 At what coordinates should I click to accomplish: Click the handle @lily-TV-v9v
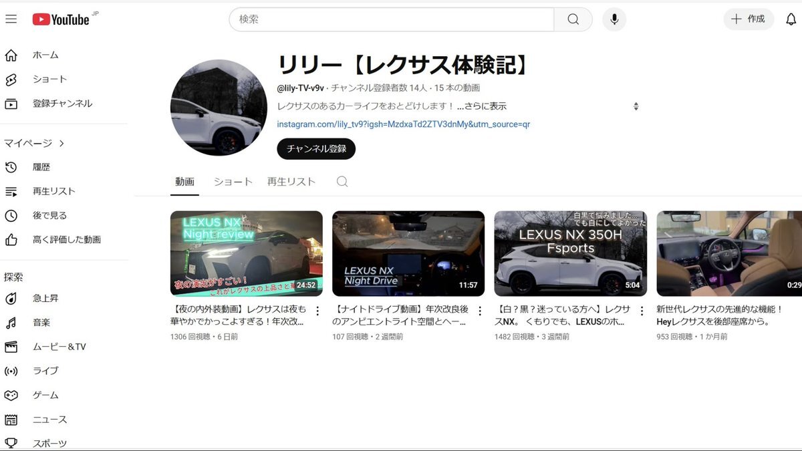click(300, 88)
